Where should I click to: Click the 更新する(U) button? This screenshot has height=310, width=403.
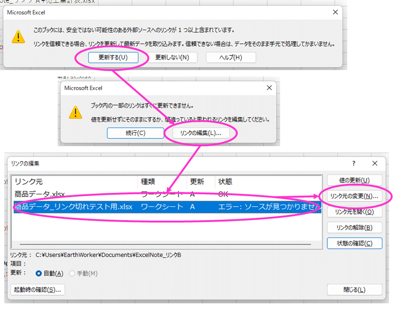113,57
